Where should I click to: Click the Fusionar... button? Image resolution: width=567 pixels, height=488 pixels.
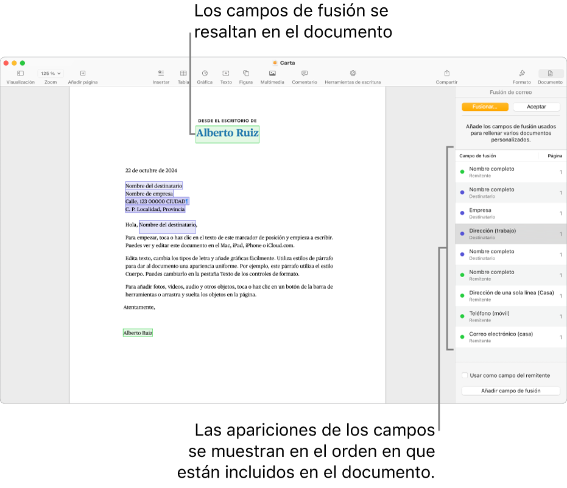click(x=485, y=107)
